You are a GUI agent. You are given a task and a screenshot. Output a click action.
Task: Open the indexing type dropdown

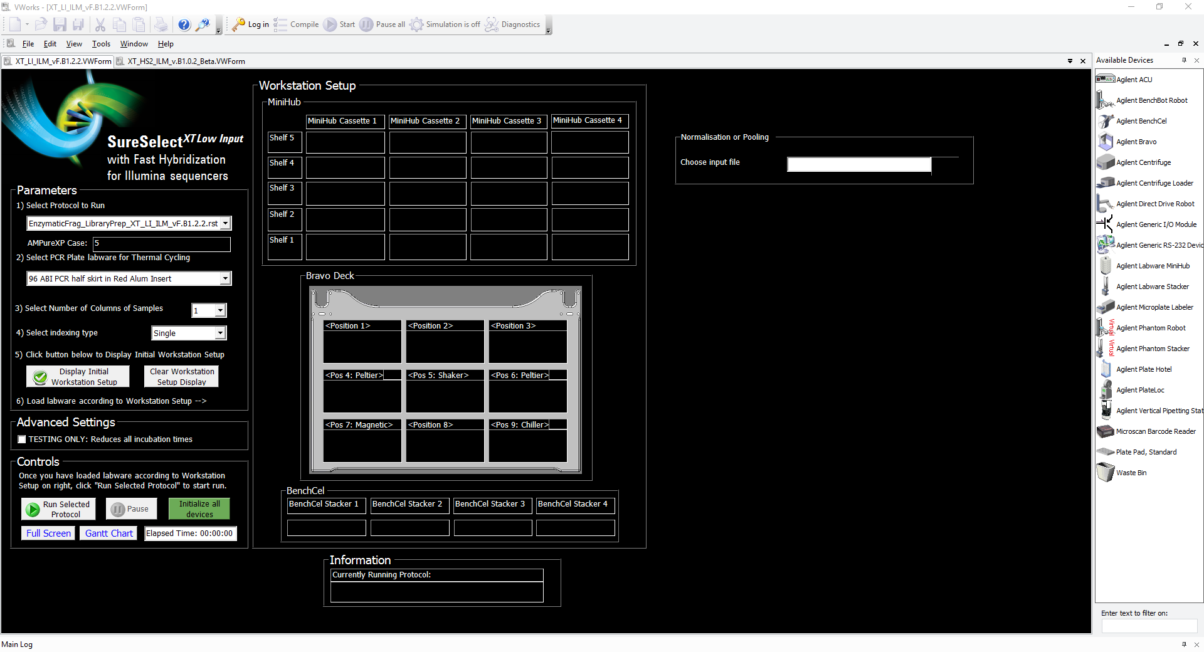(x=220, y=334)
